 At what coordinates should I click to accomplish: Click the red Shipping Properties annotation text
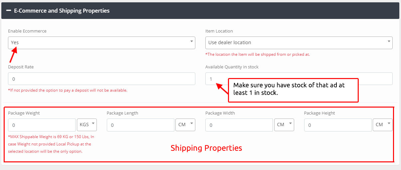pos(206,148)
